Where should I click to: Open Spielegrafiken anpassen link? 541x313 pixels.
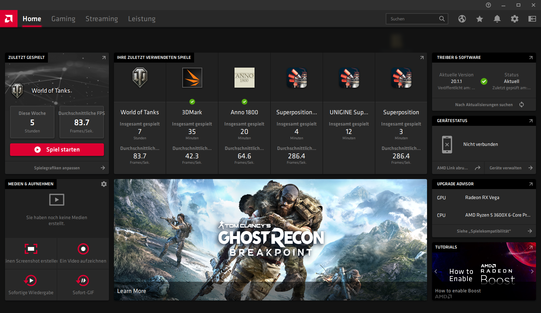[57, 168]
